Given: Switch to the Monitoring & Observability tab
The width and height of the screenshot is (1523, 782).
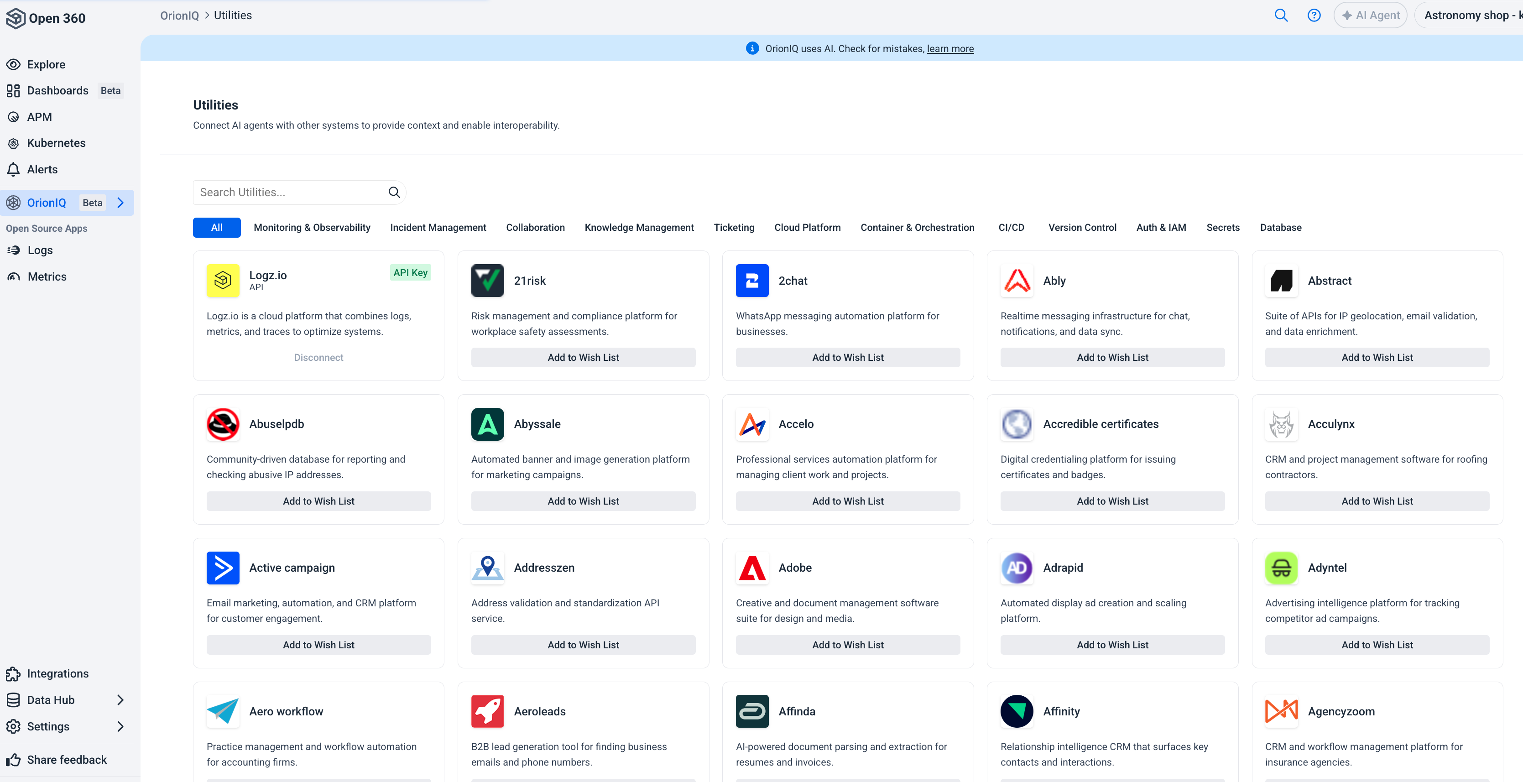Looking at the screenshot, I should [312, 228].
